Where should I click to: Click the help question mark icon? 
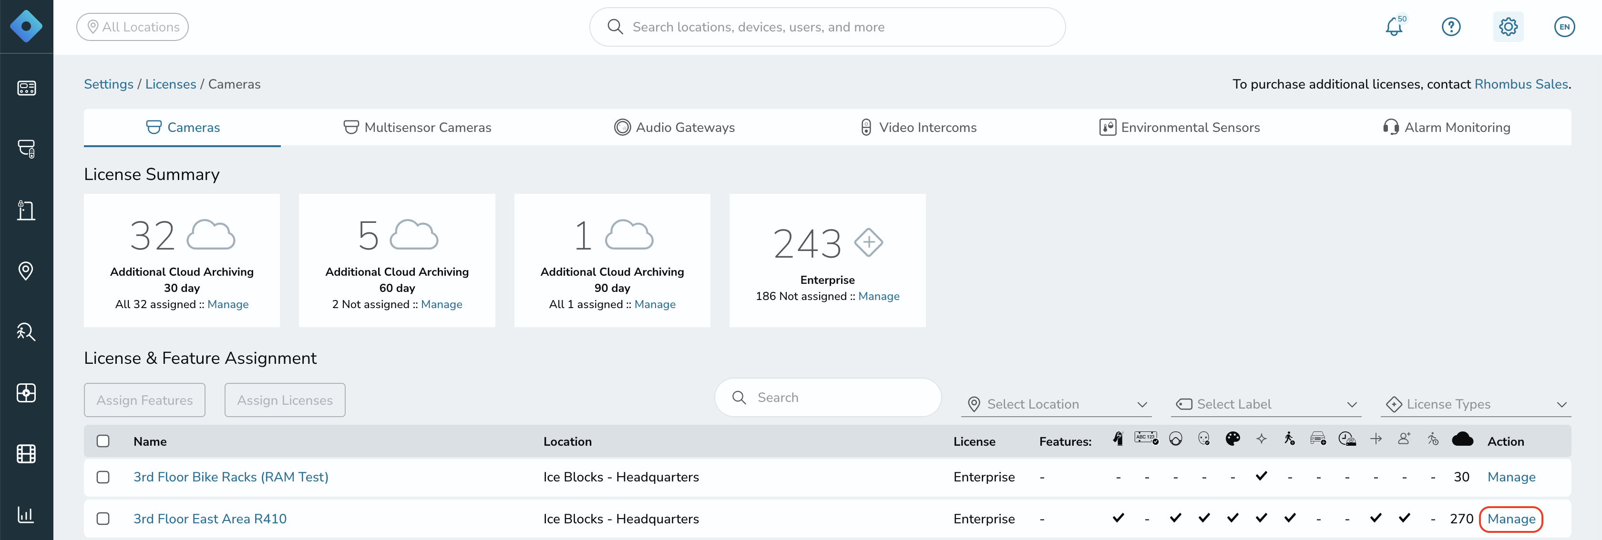(x=1451, y=27)
